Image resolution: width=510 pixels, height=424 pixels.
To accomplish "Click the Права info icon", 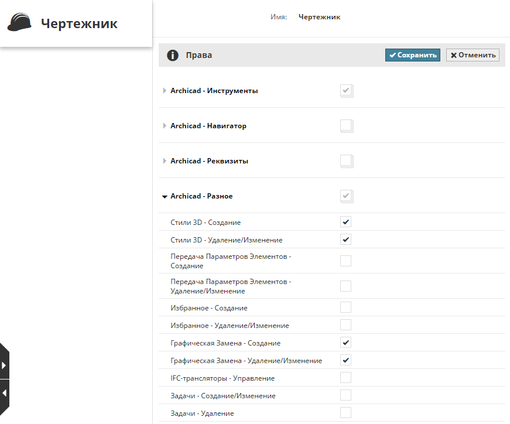I will coord(173,55).
